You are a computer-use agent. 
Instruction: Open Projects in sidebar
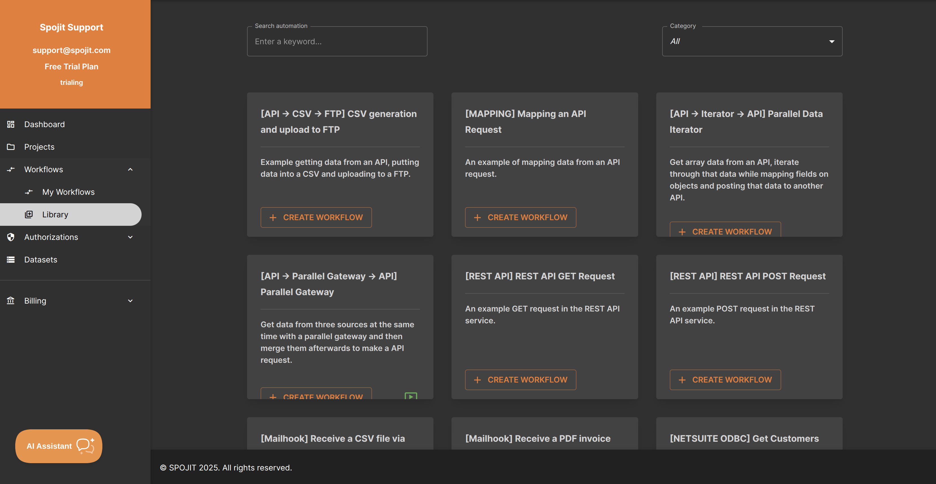[x=75, y=147]
